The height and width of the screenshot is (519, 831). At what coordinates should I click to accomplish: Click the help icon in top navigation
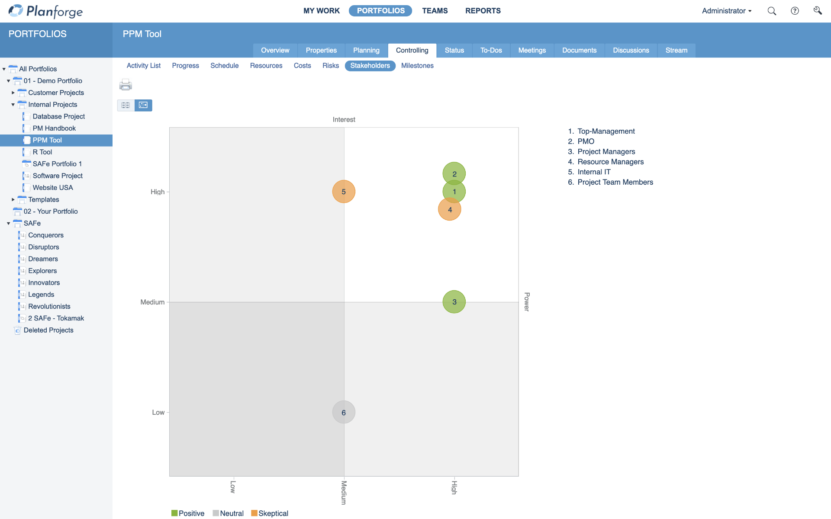(x=795, y=11)
